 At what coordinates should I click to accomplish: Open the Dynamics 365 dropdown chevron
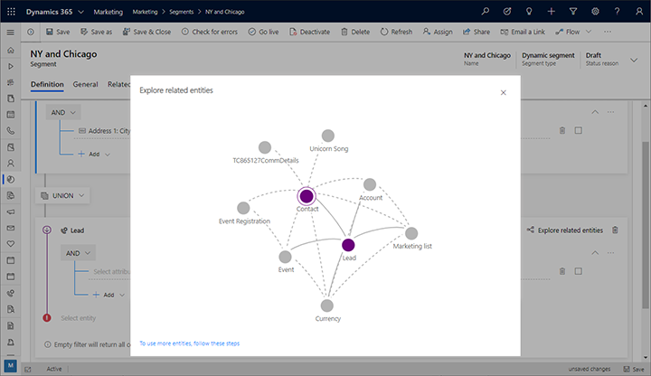click(x=81, y=12)
